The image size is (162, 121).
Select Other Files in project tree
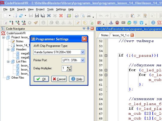tap(18, 78)
